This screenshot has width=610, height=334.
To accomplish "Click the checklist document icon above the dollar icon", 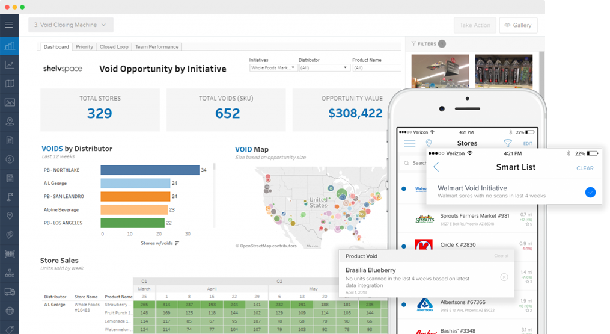I will pos(10,140).
